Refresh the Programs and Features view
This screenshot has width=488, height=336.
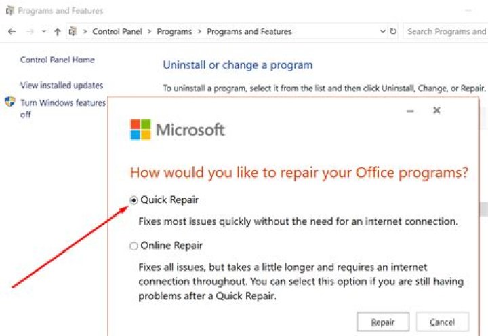coord(393,31)
